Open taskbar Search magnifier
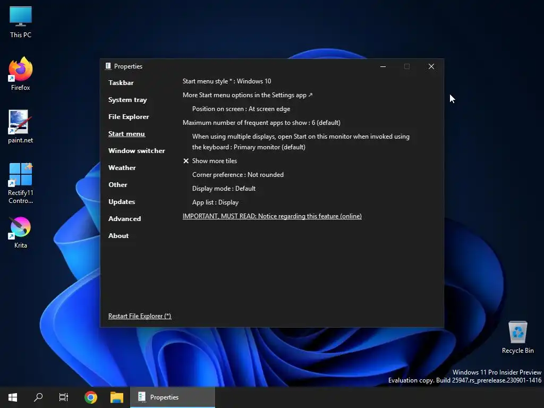 click(x=38, y=397)
